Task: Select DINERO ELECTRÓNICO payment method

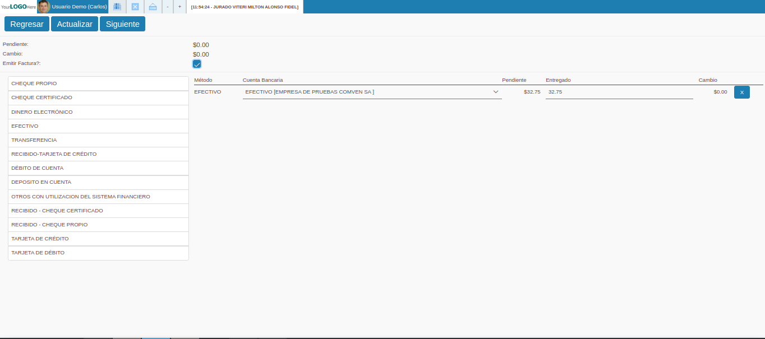Action: (98, 112)
